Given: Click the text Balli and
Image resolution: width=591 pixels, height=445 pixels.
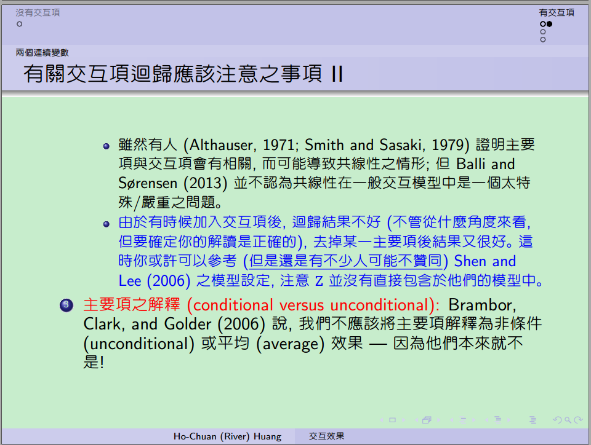Looking at the screenshot, I should click(486, 163).
